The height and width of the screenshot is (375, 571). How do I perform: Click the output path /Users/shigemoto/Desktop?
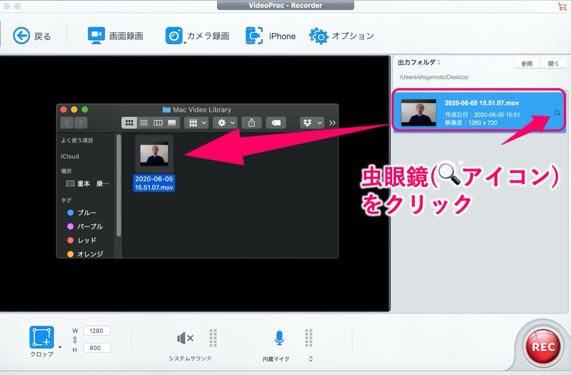point(434,77)
